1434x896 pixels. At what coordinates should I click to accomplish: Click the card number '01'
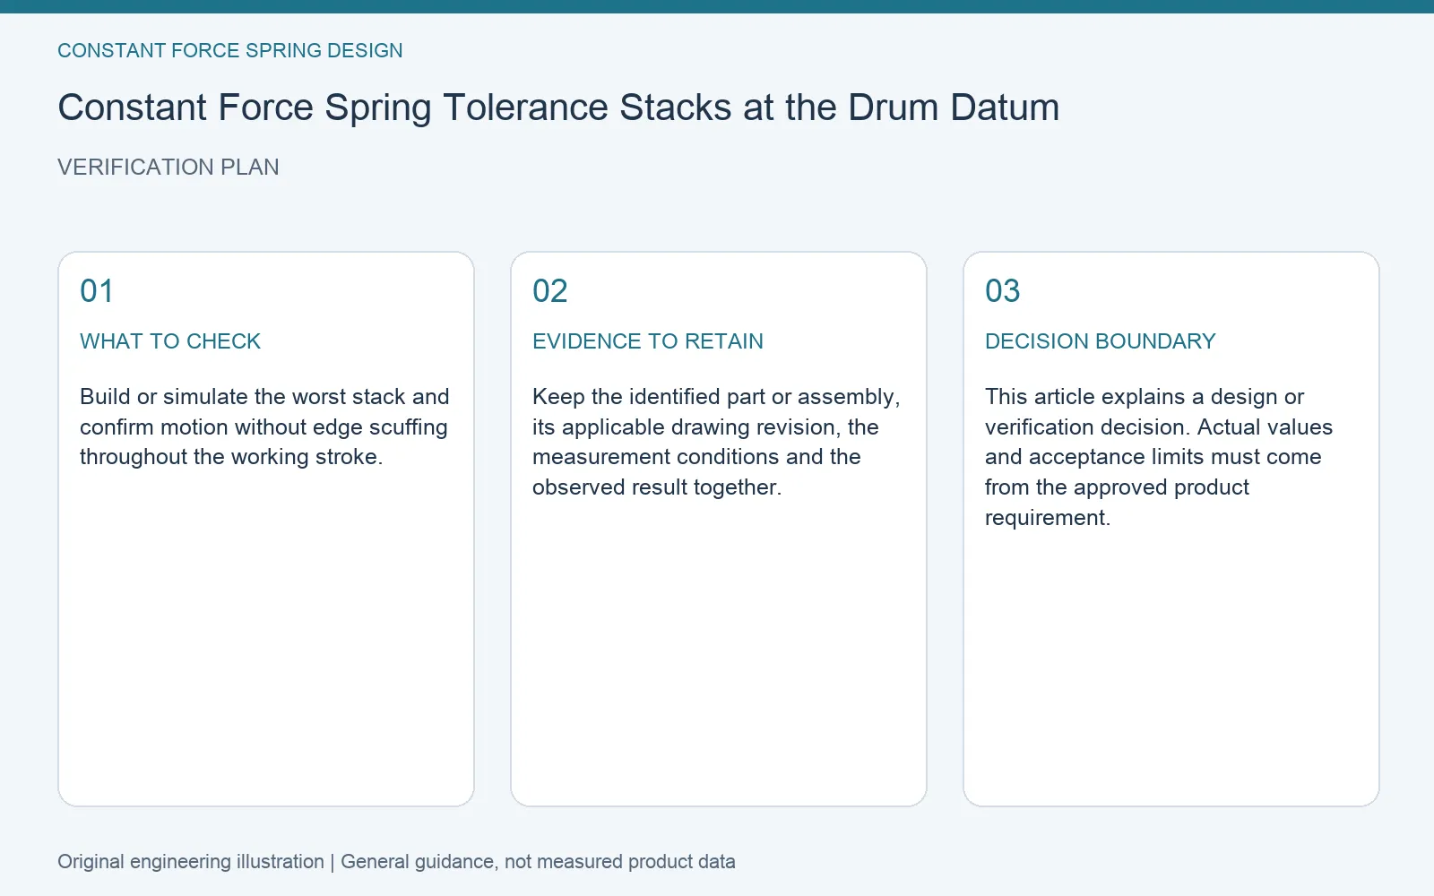97,291
